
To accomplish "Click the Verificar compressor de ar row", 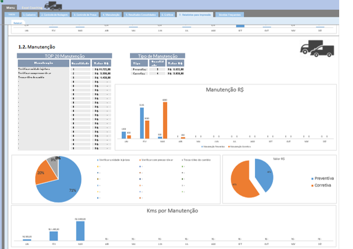I will pos(64,73).
